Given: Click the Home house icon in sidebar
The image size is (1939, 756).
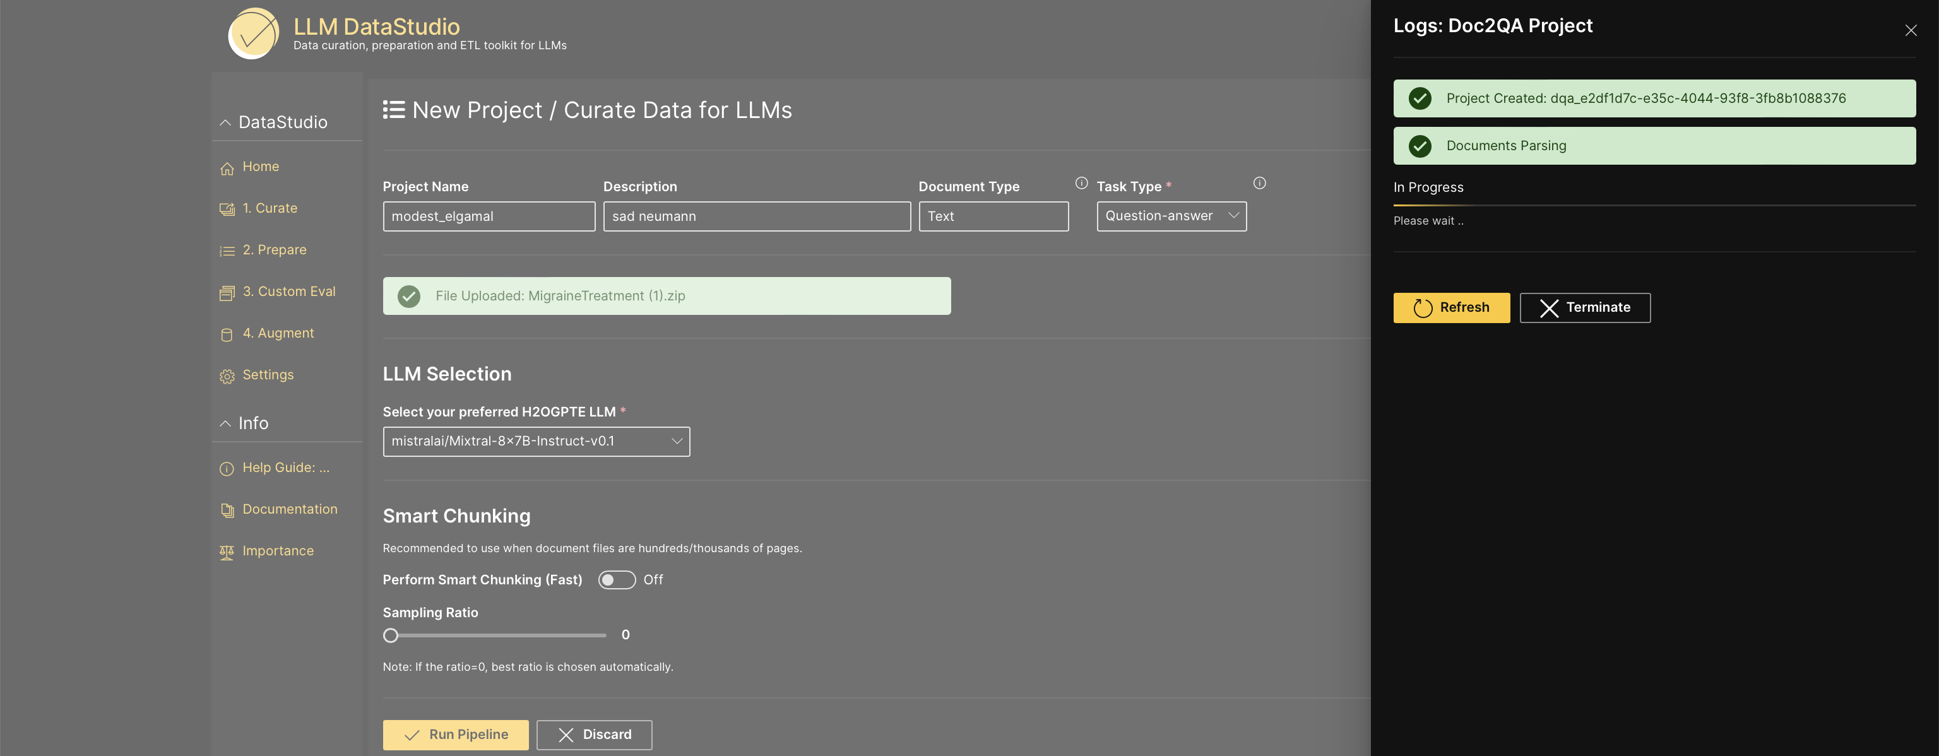Looking at the screenshot, I should click(x=227, y=168).
